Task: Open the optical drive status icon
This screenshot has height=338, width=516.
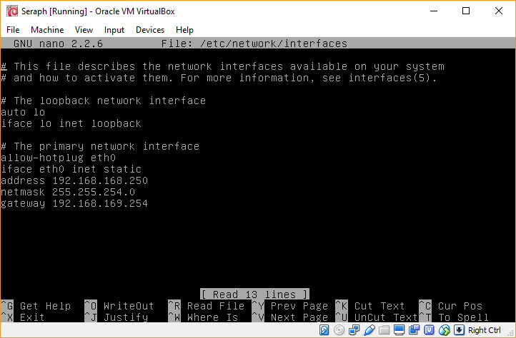Action: coord(338,330)
